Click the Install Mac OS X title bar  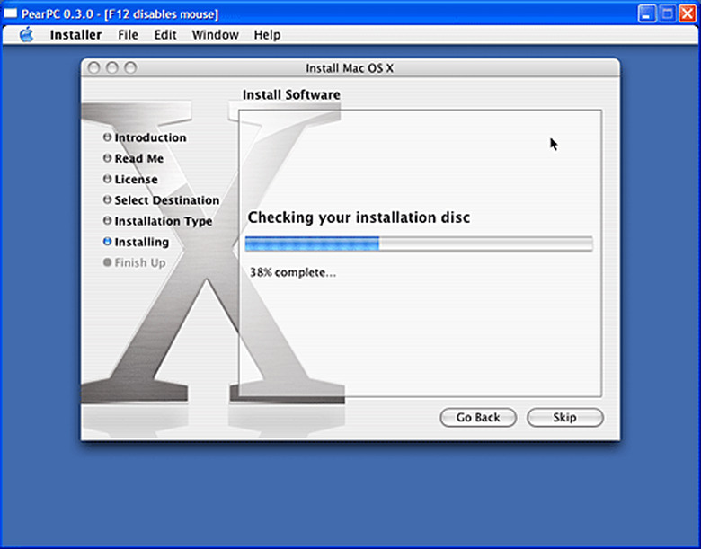click(x=350, y=68)
